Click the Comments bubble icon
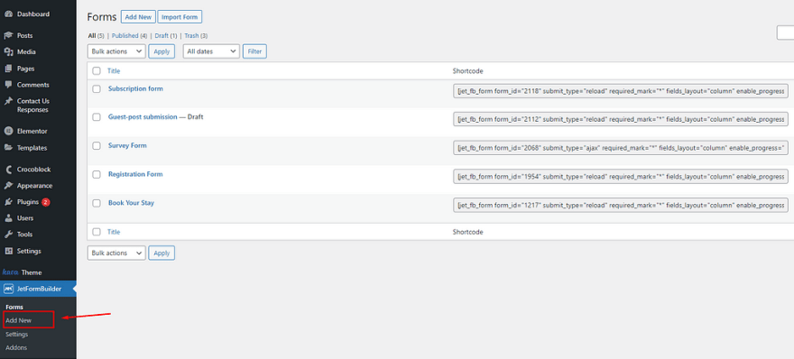794x359 pixels. pos(8,85)
